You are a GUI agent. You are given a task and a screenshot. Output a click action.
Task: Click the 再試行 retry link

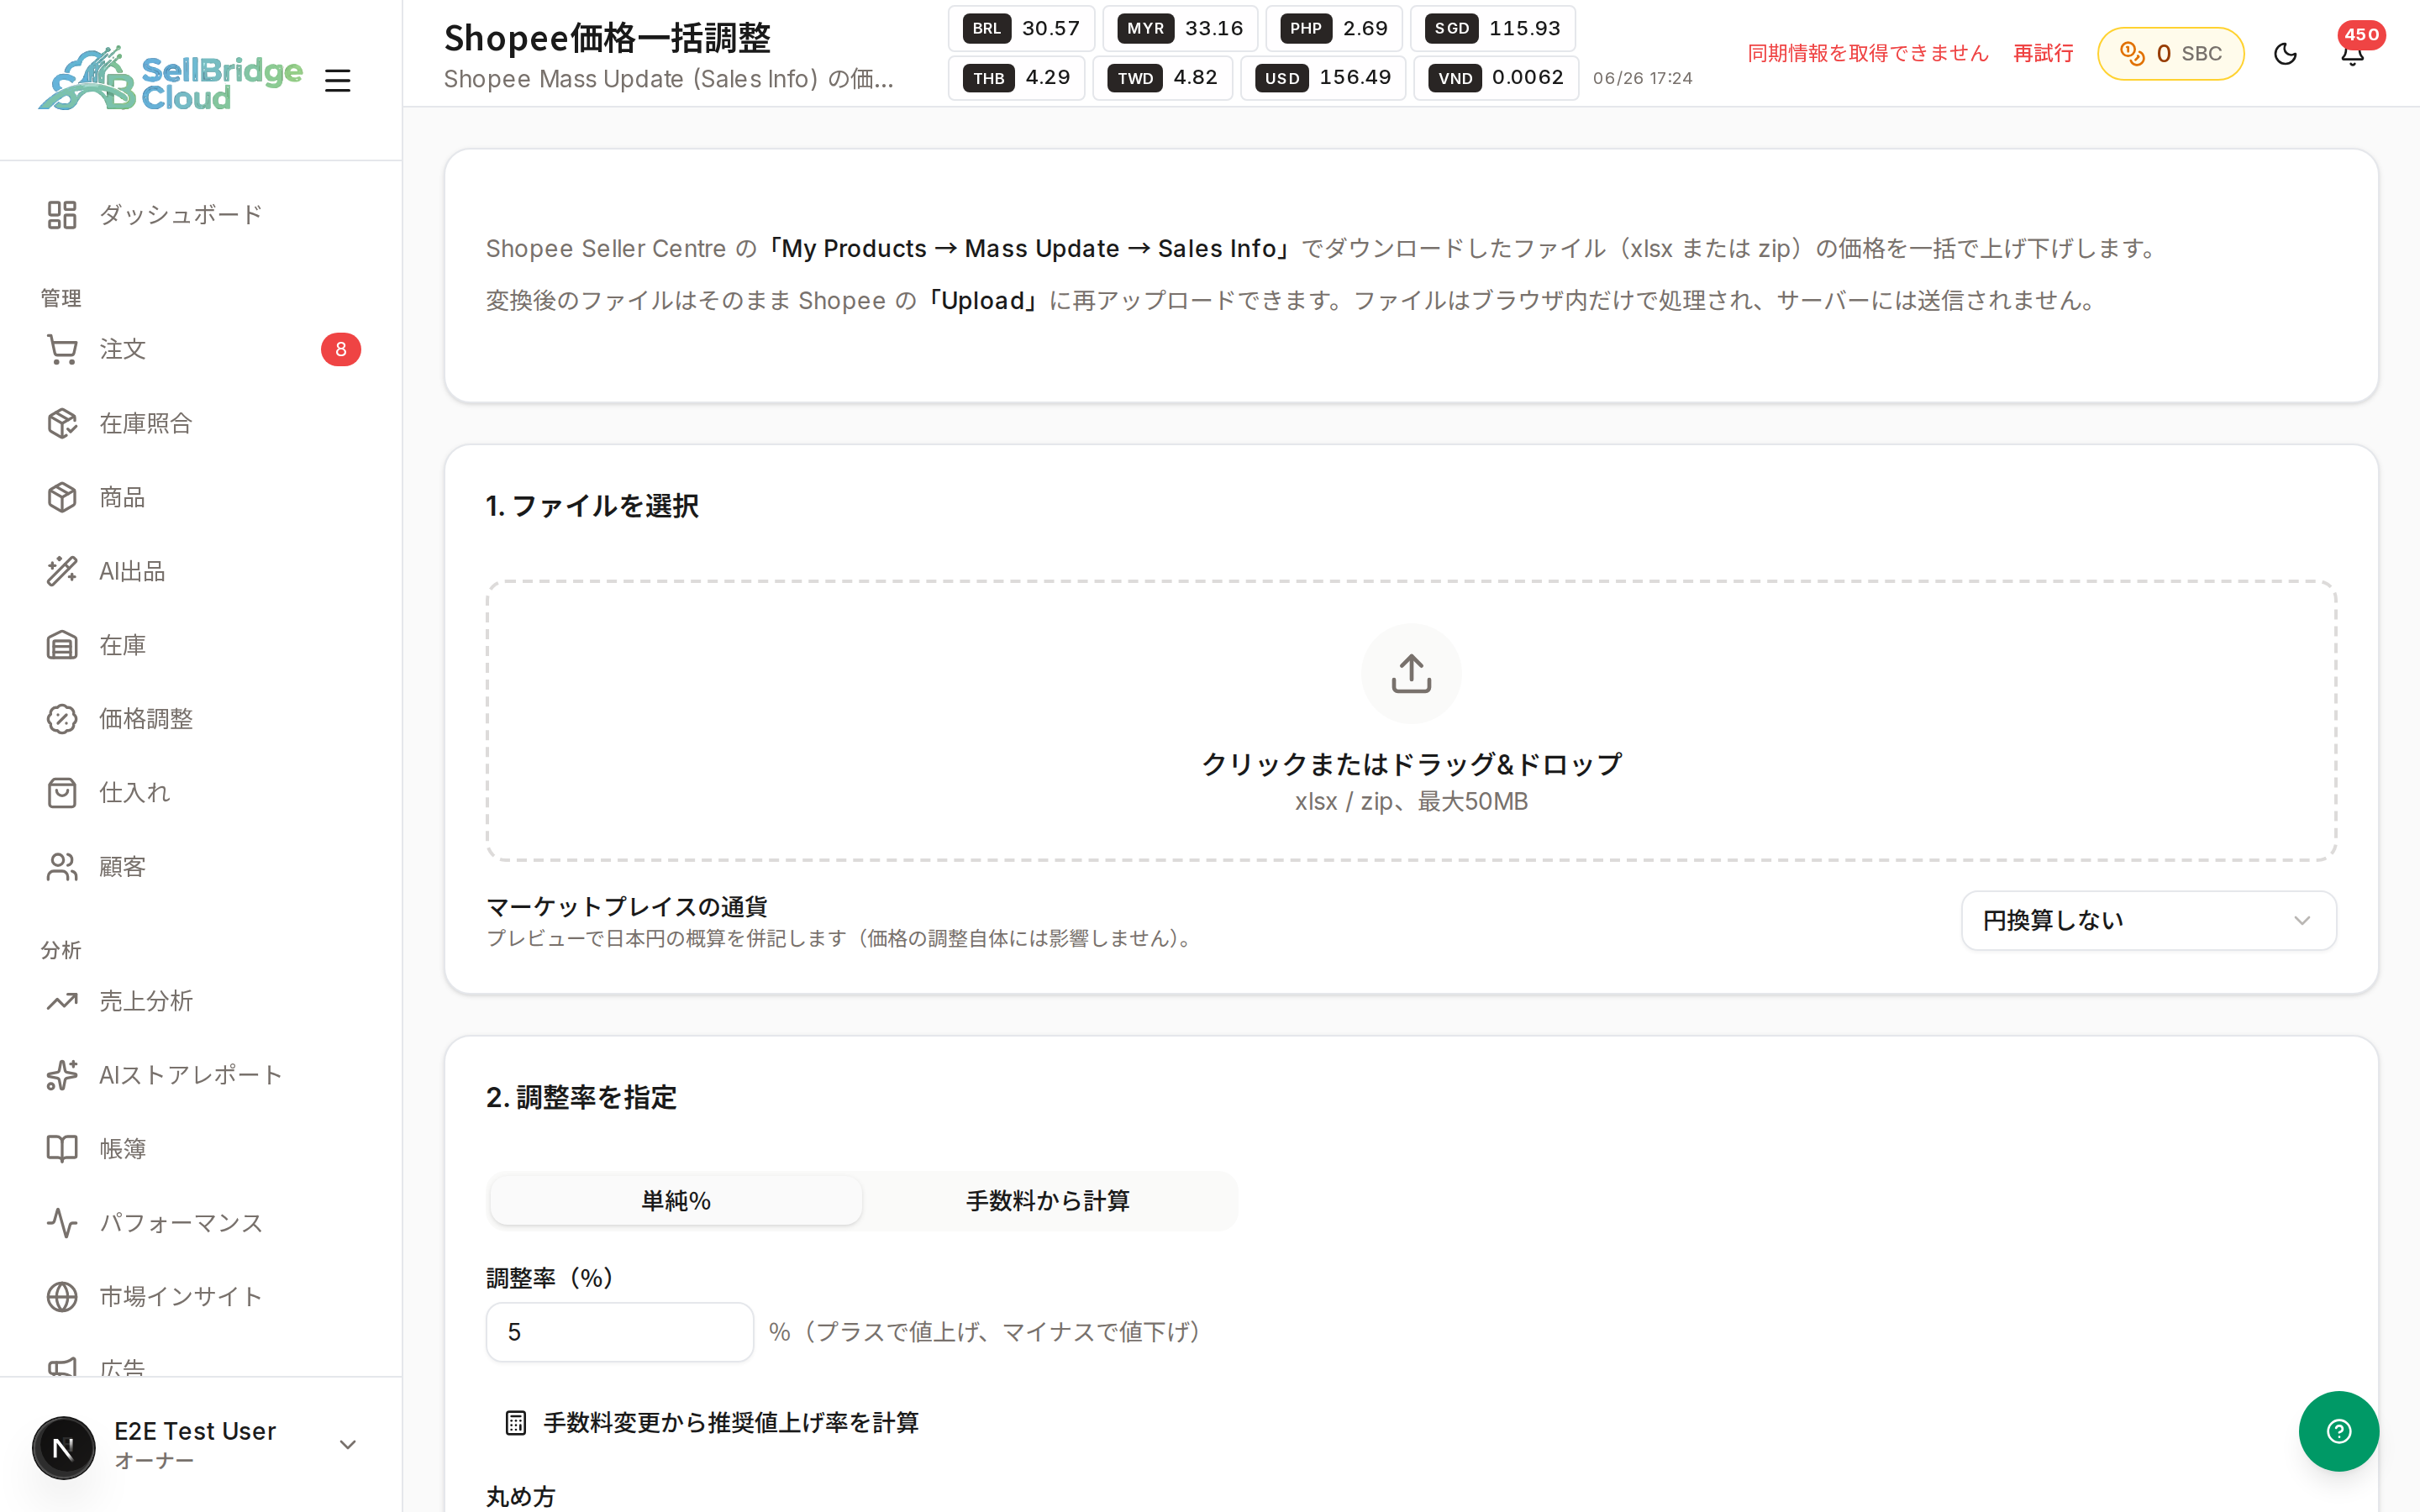(2043, 54)
